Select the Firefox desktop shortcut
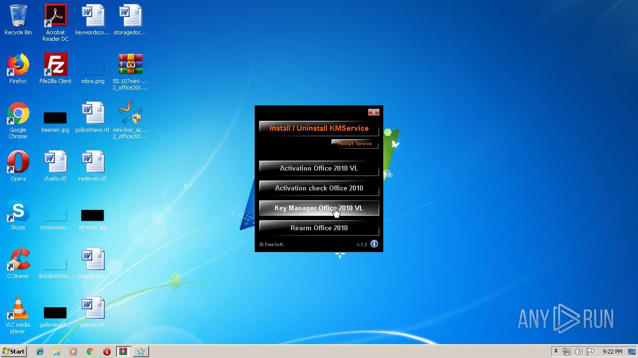Image resolution: width=638 pixels, height=358 pixels. click(18, 69)
